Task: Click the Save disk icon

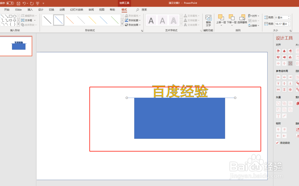Action: click(x=18, y=3)
